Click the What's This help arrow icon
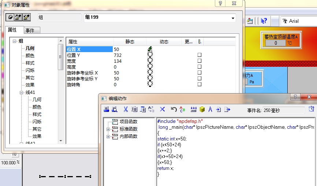Screen dimensions: 317x186 (264, 21)
